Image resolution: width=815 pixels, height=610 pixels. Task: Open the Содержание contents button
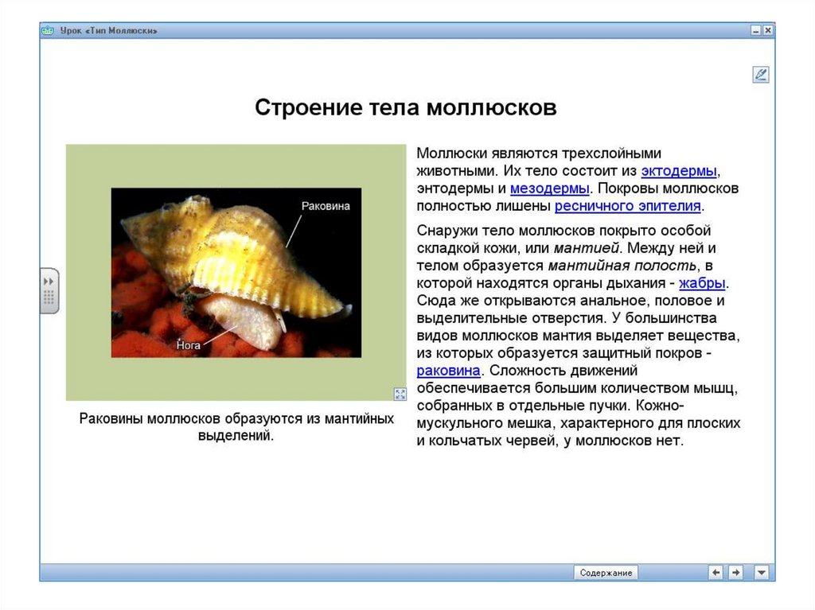pyautogui.click(x=606, y=573)
